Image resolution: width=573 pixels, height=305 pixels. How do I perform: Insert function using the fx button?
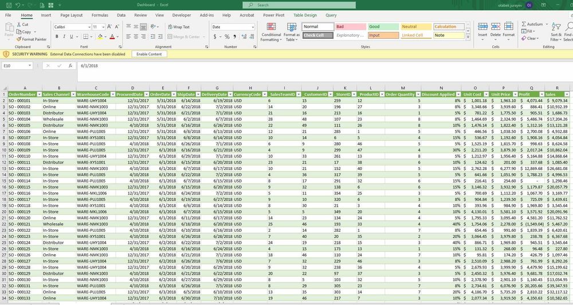coord(70,66)
